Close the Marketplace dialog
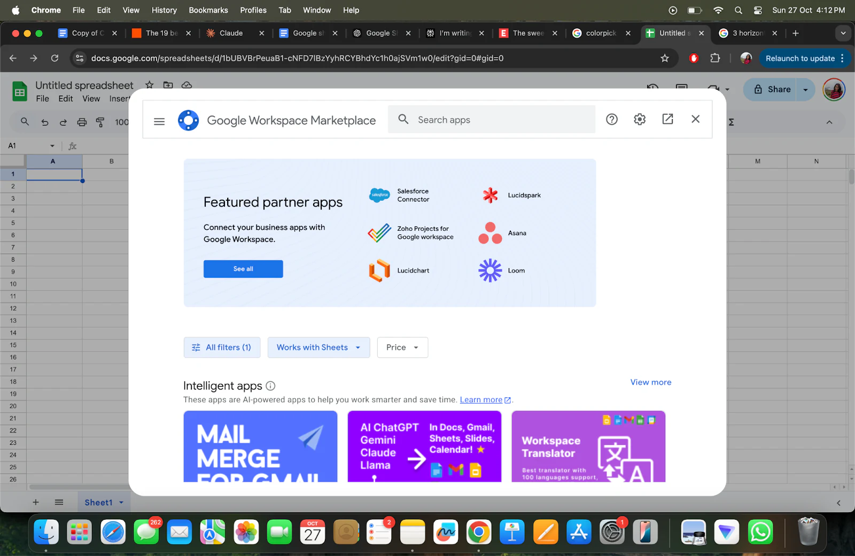The width and height of the screenshot is (855, 556). 695,119
